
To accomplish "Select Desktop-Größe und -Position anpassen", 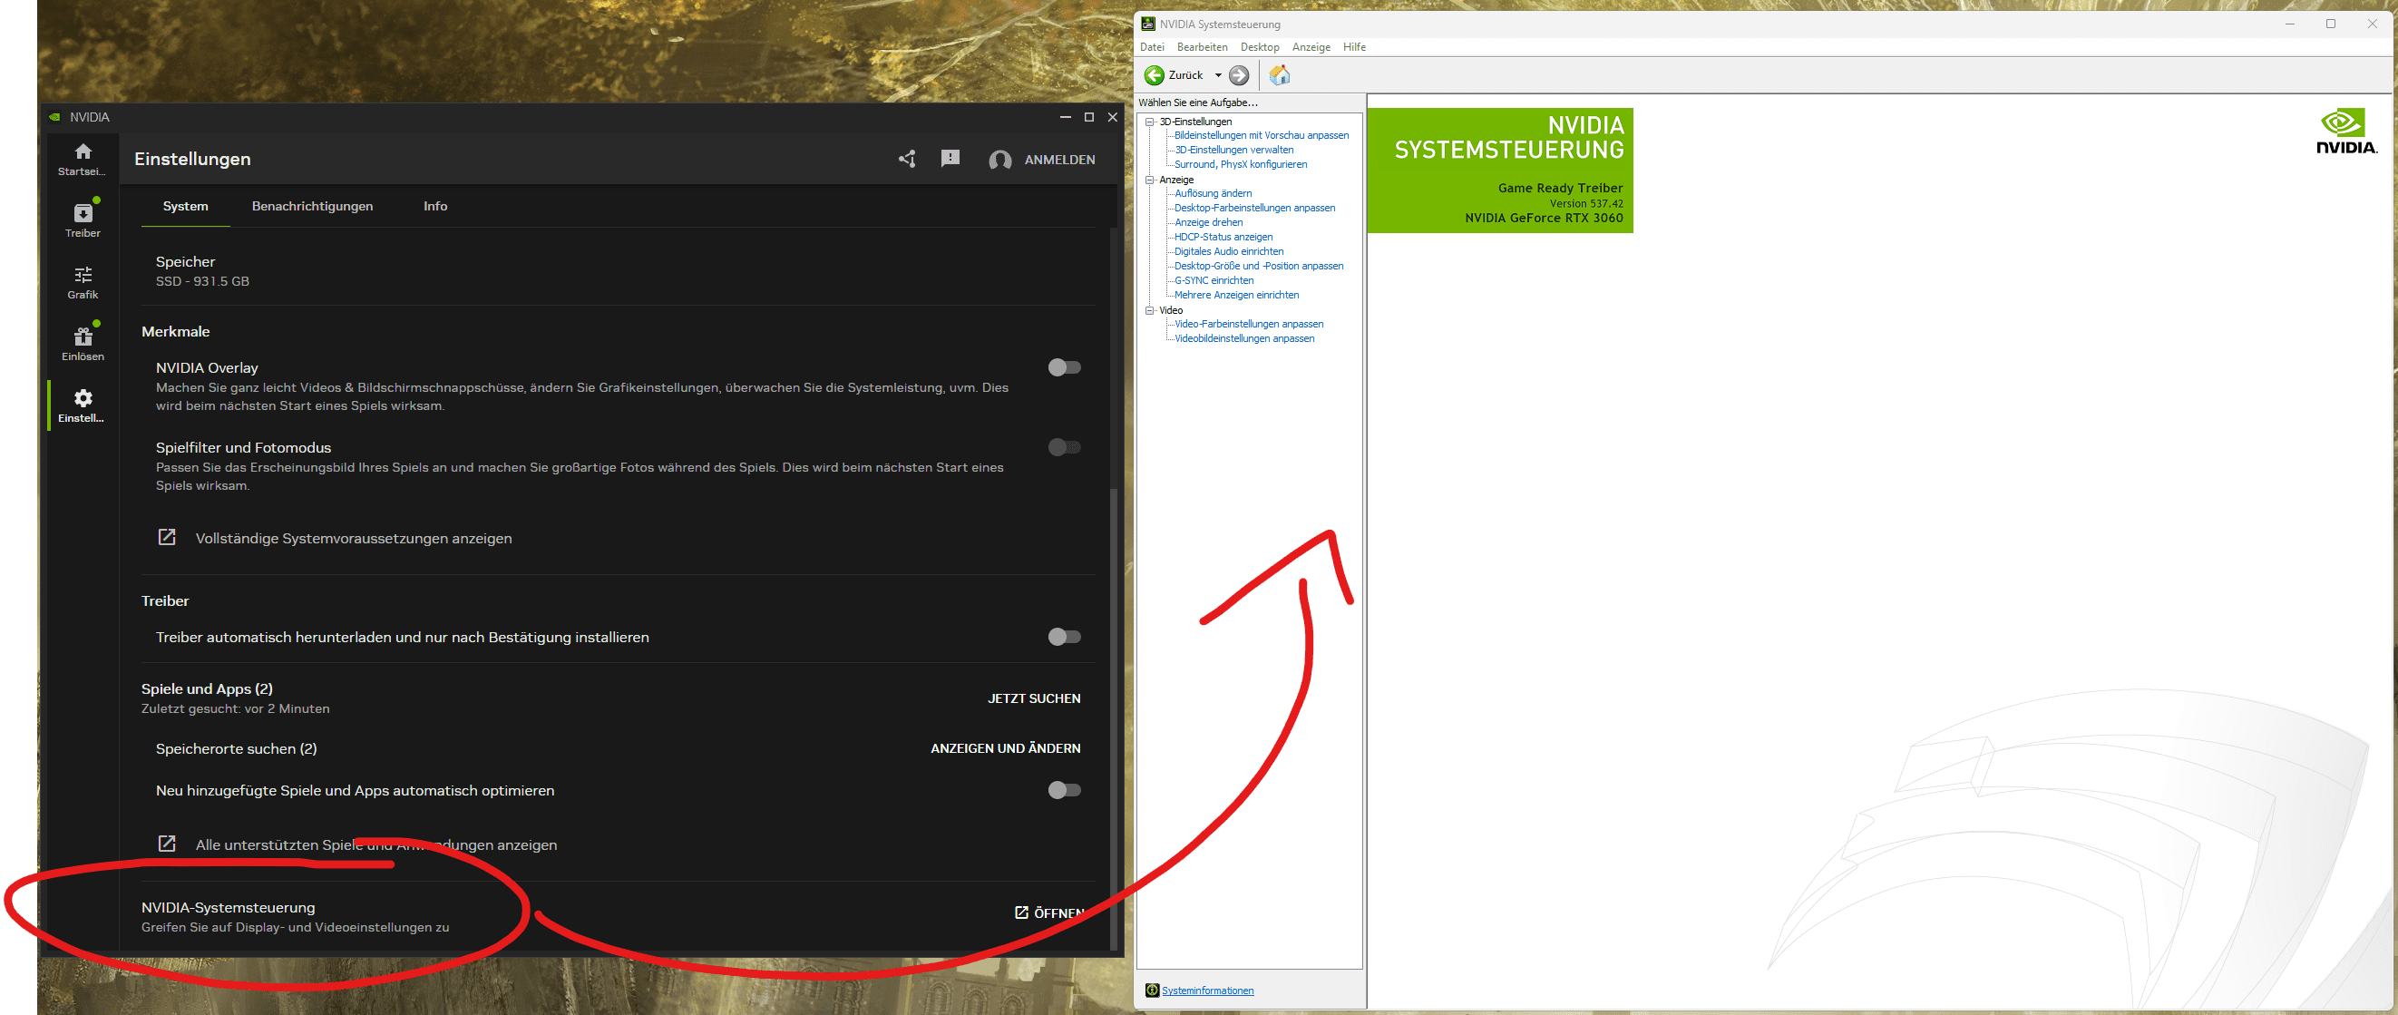I will click(x=1259, y=267).
